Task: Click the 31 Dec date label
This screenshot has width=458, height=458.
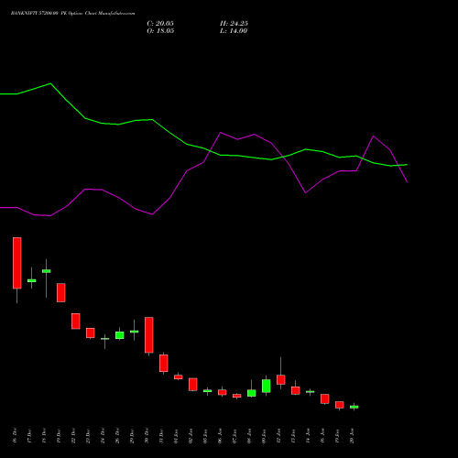Action: click(x=161, y=435)
